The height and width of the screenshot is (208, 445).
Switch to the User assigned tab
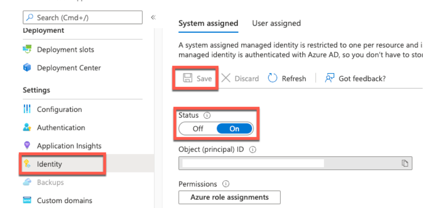[x=276, y=23]
